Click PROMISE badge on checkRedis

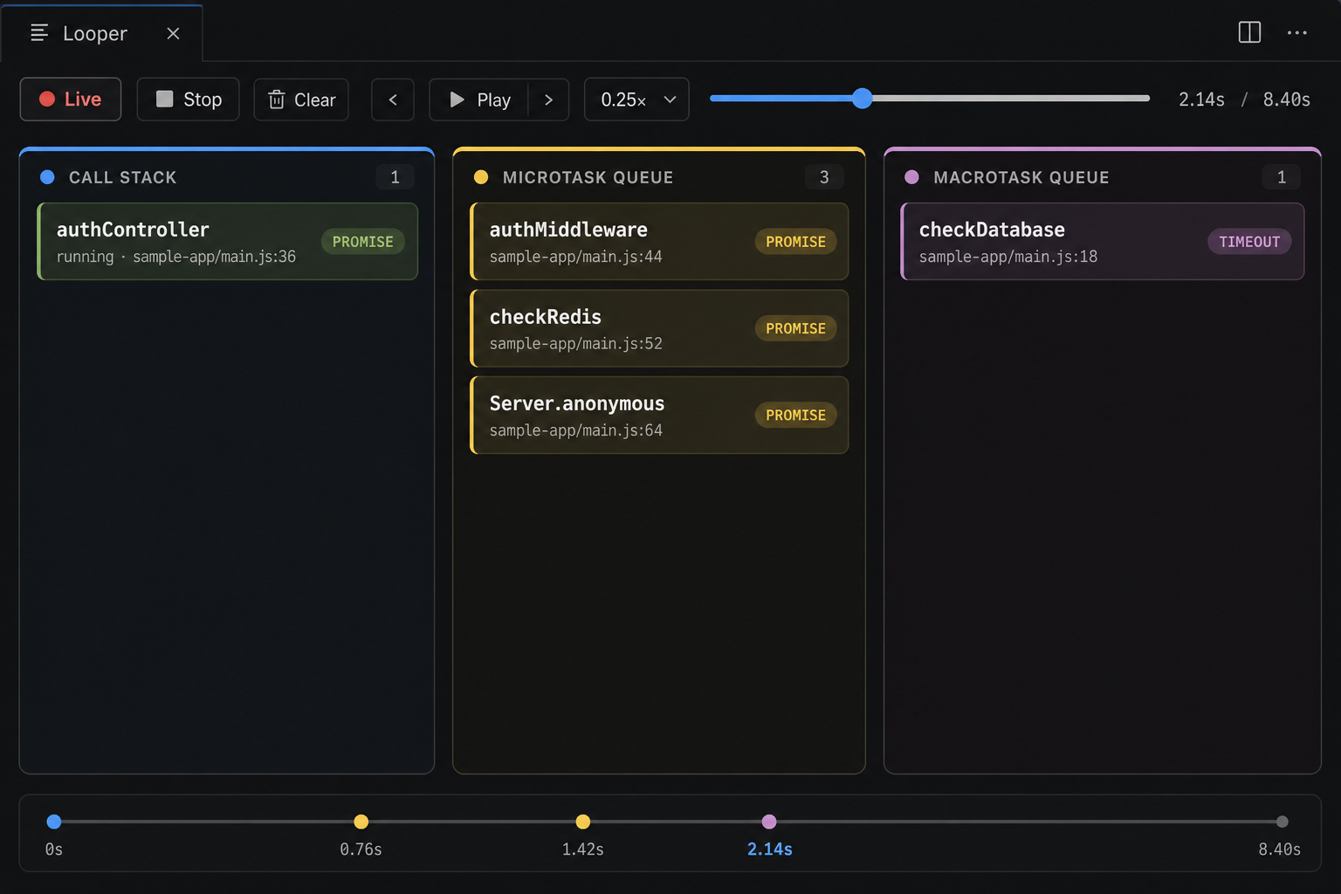tap(795, 328)
